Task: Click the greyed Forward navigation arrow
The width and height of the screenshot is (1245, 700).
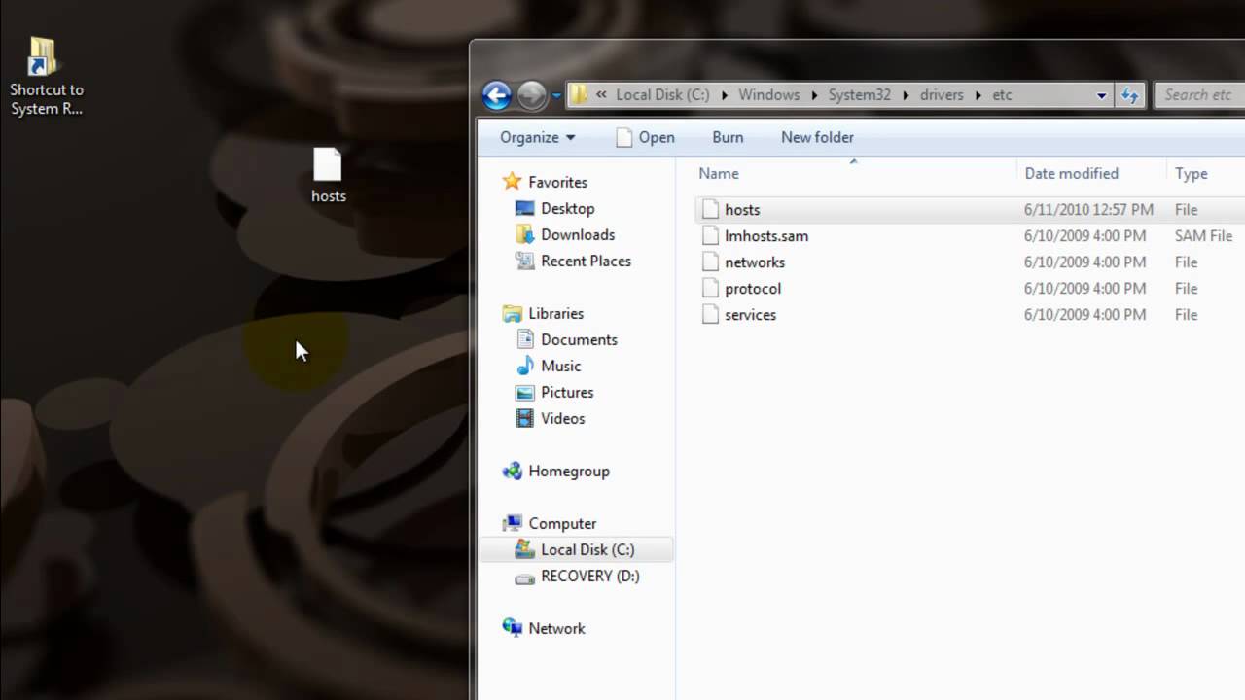Action: pos(531,94)
